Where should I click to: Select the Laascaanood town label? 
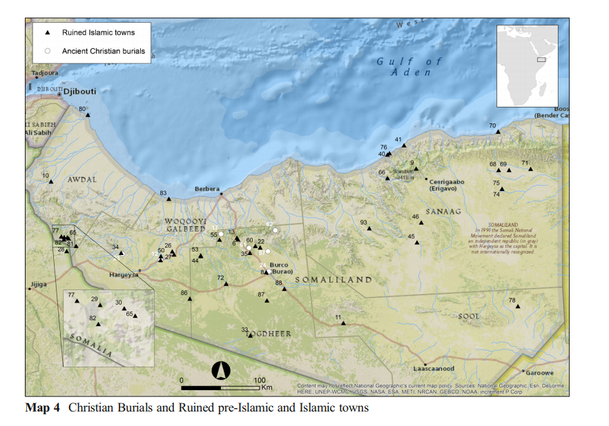point(434,369)
